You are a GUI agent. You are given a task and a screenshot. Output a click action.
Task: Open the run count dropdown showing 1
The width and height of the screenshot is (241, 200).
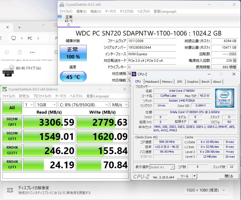[x=29, y=105]
